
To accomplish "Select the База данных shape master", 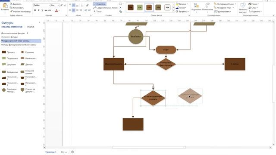I will tap(10, 72).
